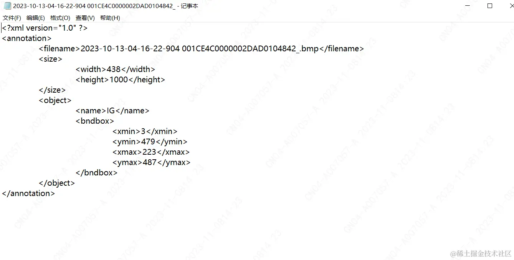The height and width of the screenshot is (260, 514).
Task: Place cursor on the name IG line
Action: point(112,111)
